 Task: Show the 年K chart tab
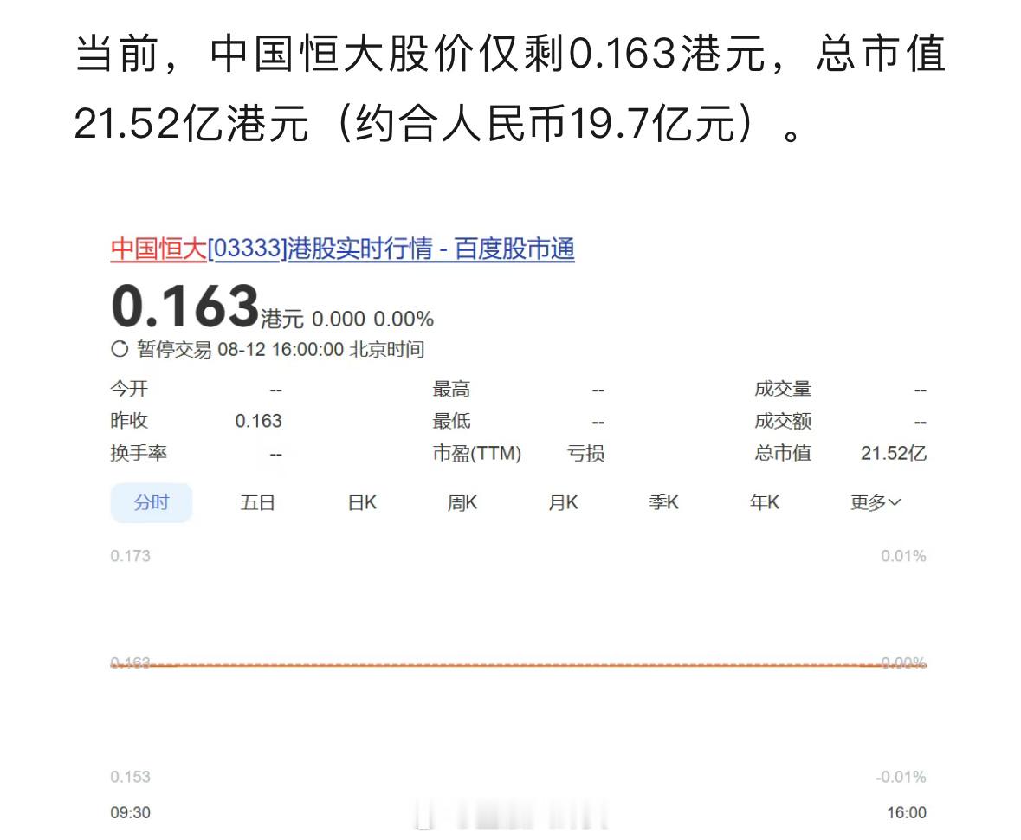[x=765, y=502]
